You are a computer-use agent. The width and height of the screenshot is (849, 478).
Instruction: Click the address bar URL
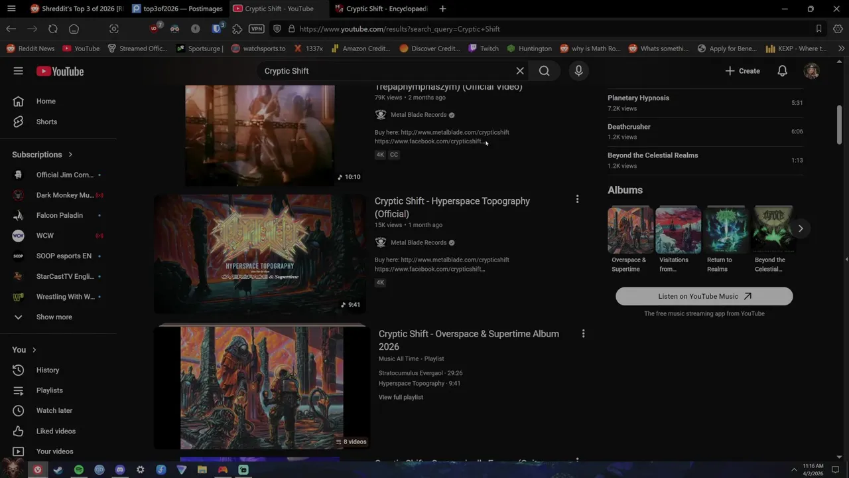pyautogui.click(x=399, y=29)
